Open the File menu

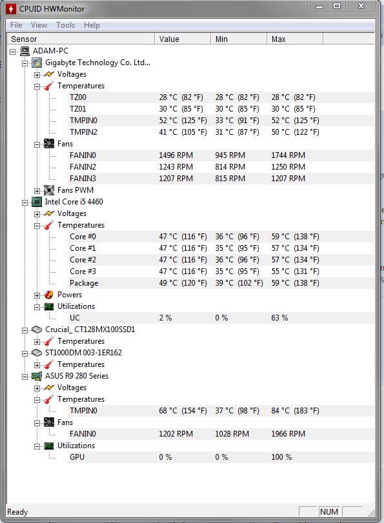point(16,25)
